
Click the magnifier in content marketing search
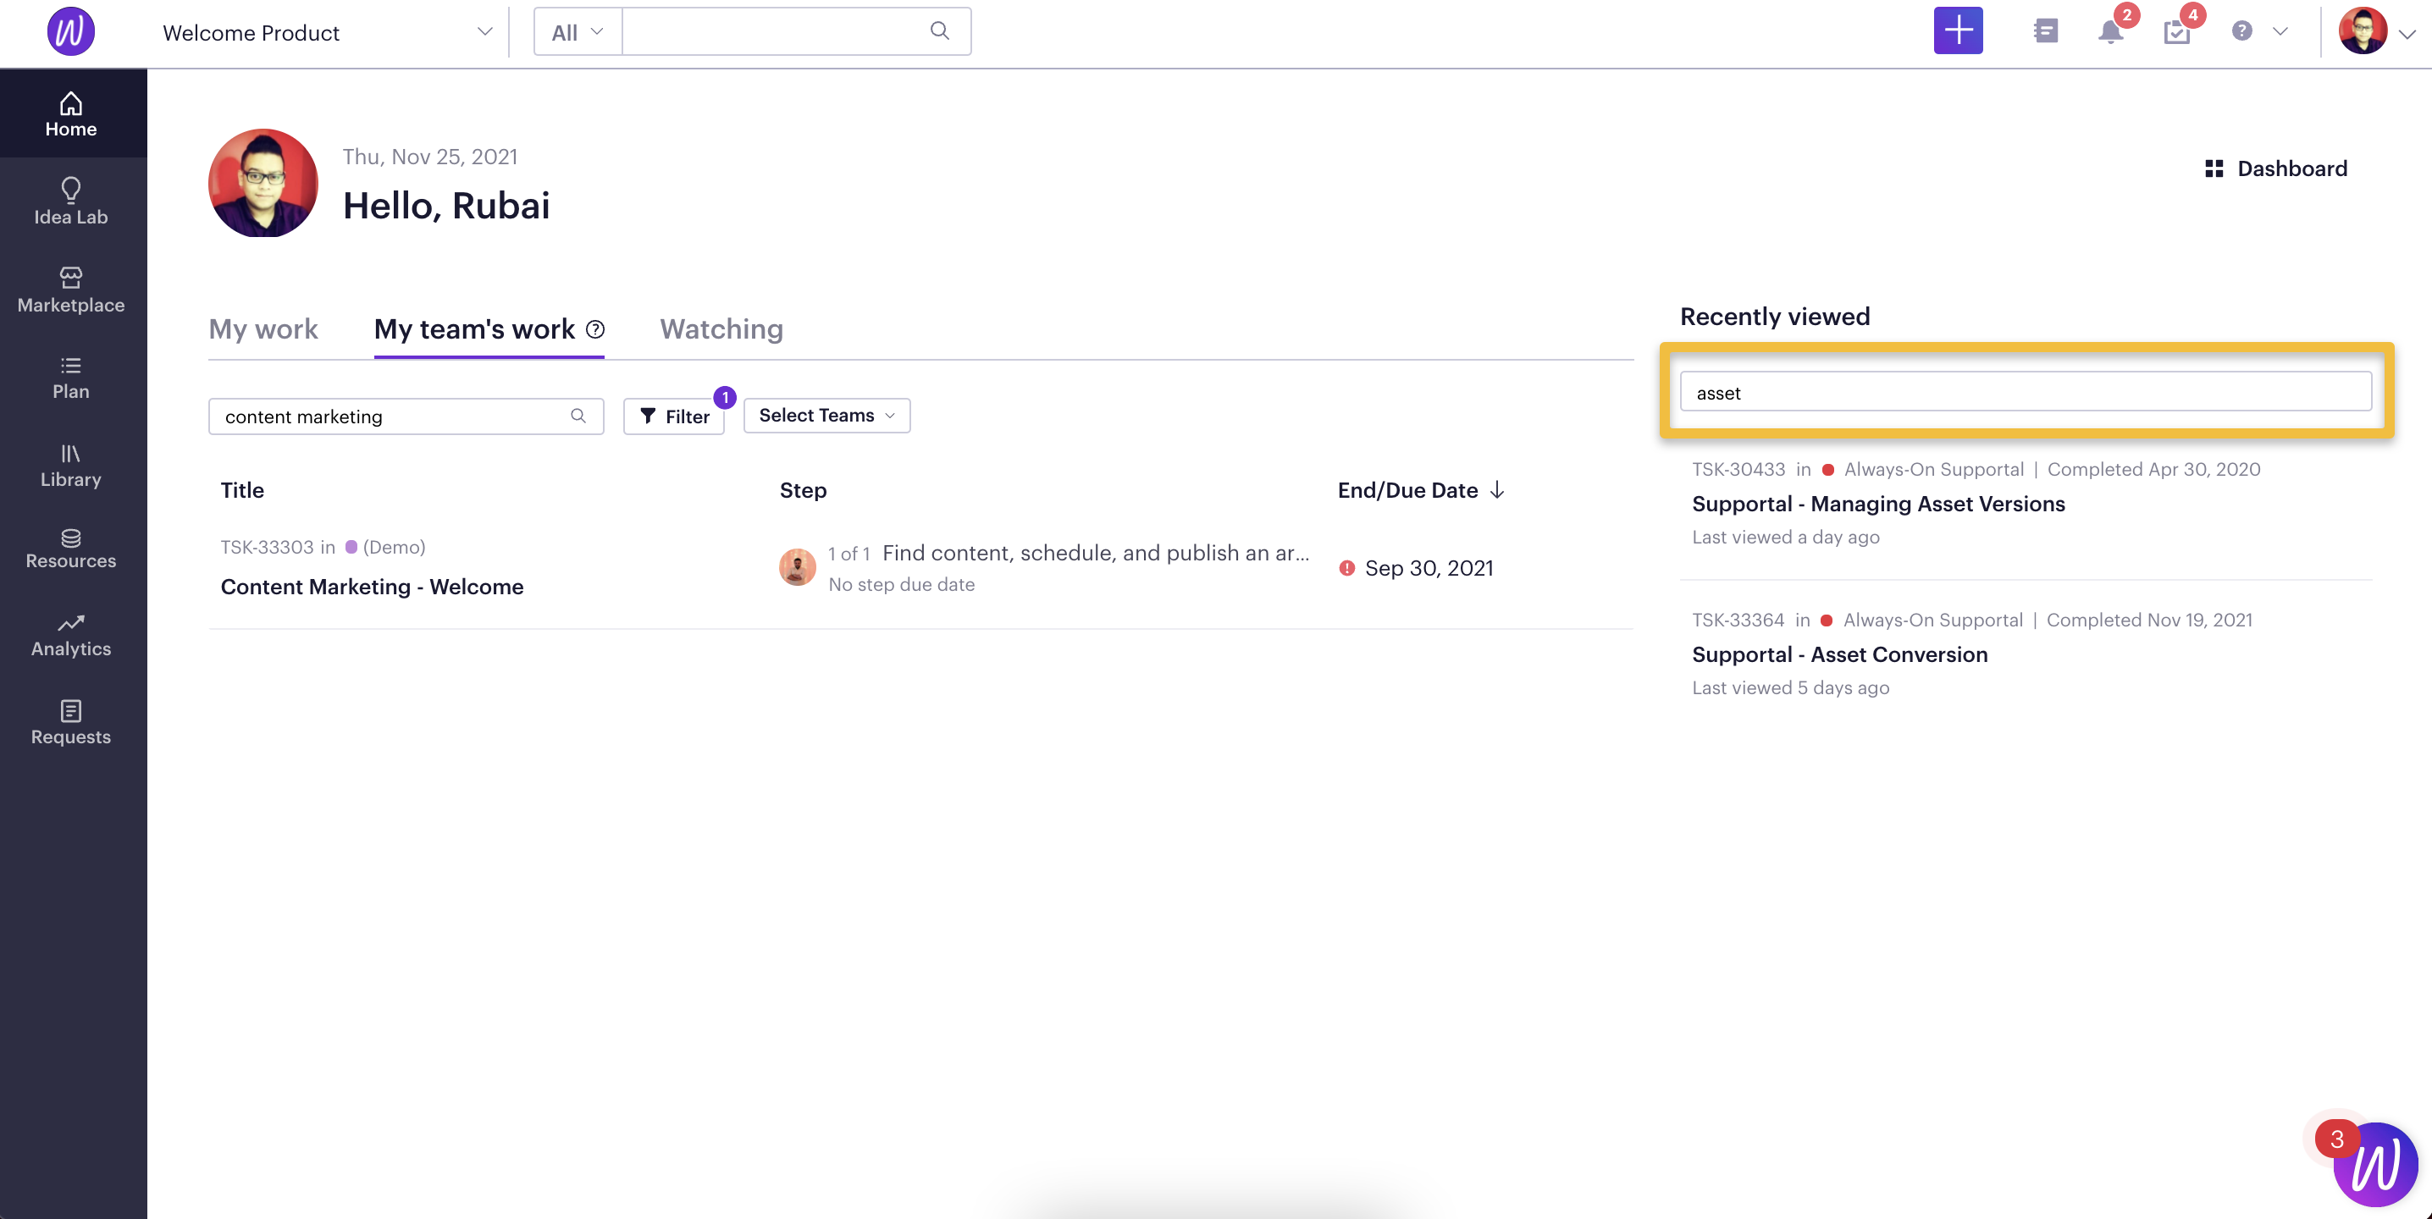point(578,416)
